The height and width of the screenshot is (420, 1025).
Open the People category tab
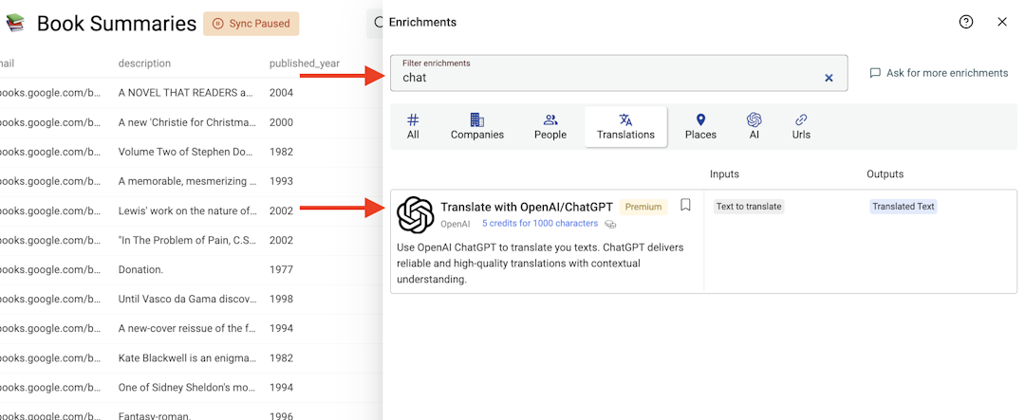pos(550,127)
